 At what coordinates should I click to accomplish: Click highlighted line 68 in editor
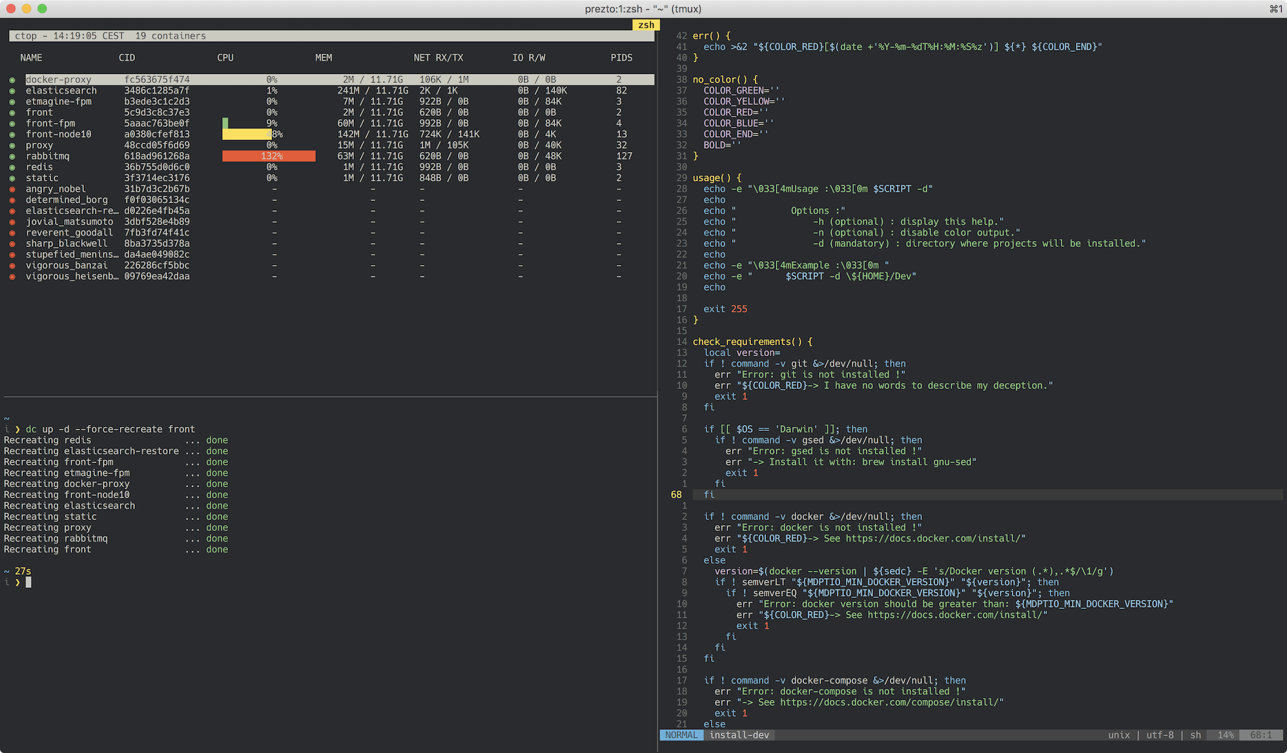pos(709,495)
